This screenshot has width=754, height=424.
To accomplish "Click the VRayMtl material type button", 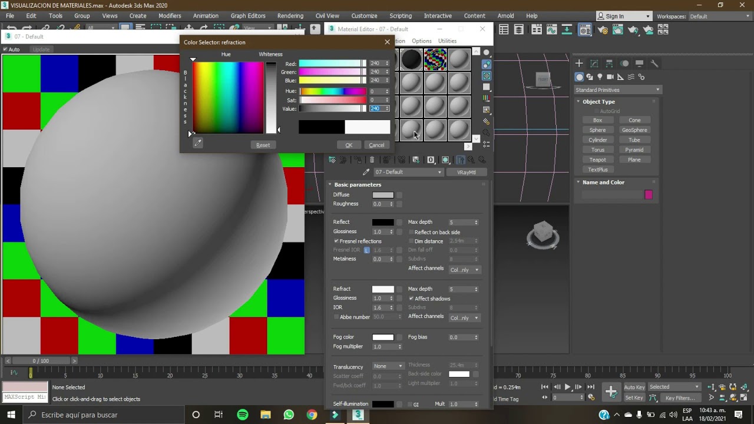I will [x=466, y=172].
